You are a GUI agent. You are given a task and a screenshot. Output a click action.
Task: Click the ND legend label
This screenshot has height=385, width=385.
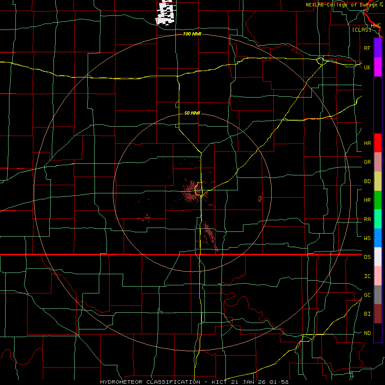pyautogui.click(x=367, y=333)
